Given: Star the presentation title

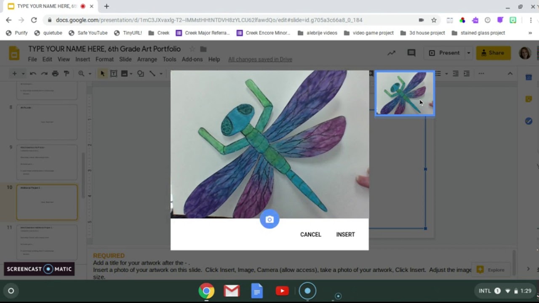Looking at the screenshot, I should pyautogui.click(x=192, y=49).
